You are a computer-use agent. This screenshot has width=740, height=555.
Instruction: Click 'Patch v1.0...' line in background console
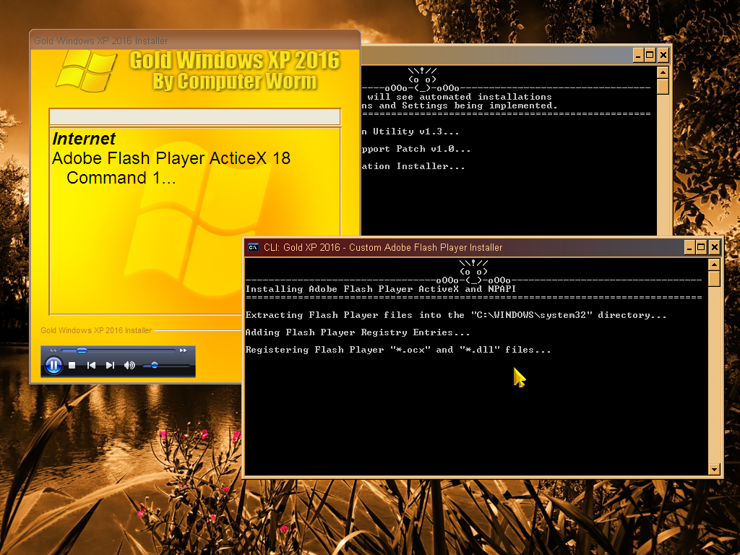click(x=416, y=149)
